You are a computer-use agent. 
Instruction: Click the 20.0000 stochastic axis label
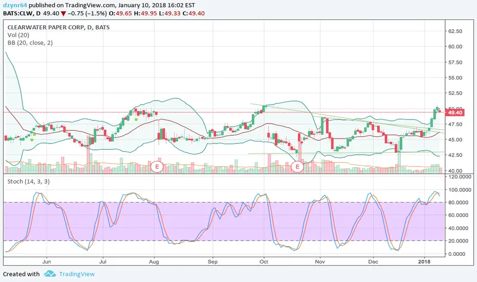(458, 241)
